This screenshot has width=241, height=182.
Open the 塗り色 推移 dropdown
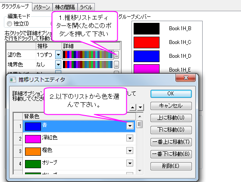click(58, 55)
